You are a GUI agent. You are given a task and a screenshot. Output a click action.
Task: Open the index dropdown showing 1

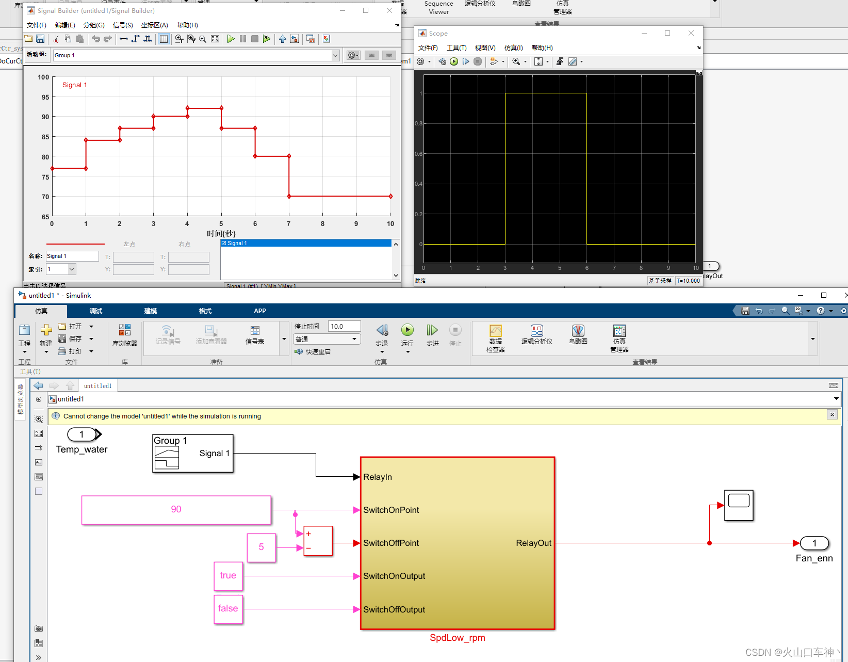pos(72,269)
